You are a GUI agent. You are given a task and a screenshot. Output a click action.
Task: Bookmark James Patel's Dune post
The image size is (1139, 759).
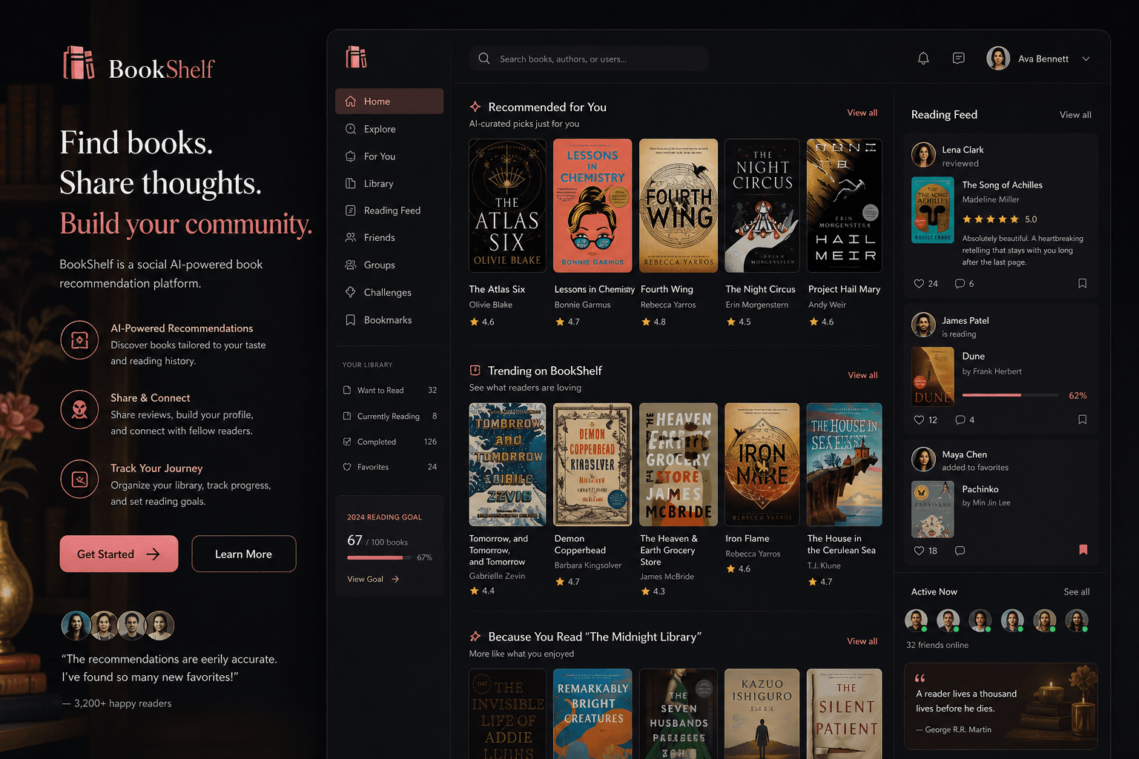1083,420
